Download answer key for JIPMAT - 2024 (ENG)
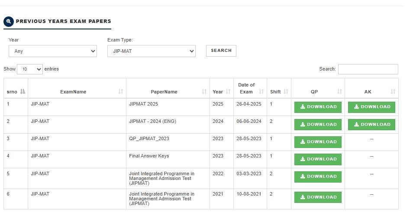413x212 pixels. (371, 125)
